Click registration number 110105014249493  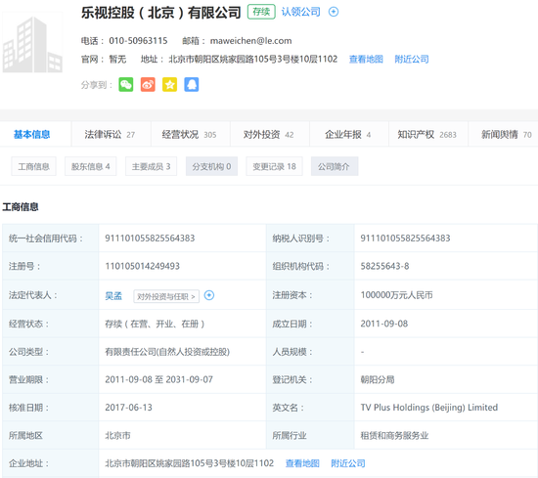click(143, 266)
